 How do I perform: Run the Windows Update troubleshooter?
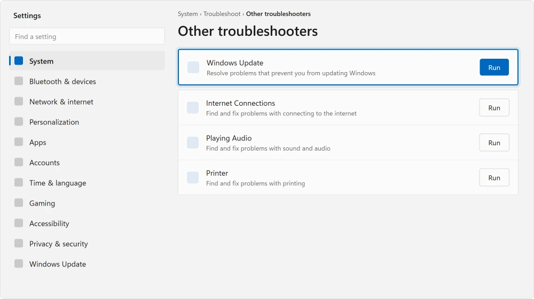(x=494, y=67)
